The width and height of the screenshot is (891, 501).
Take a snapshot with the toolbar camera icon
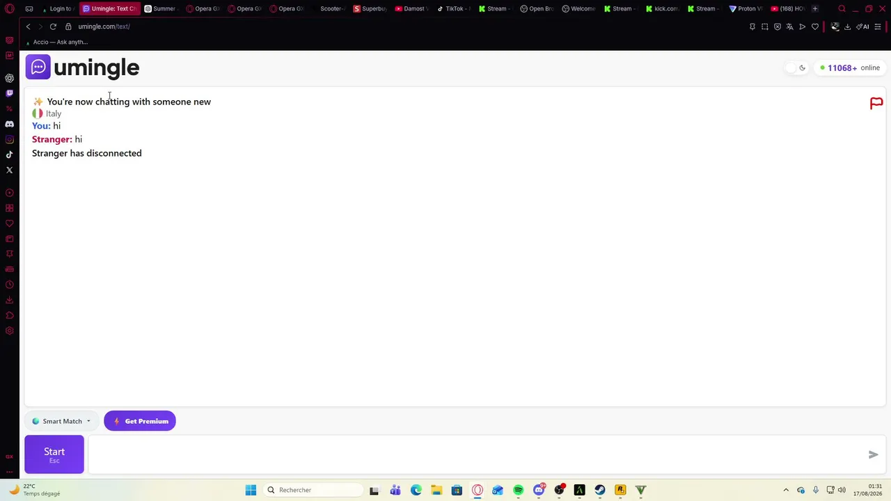tap(765, 26)
